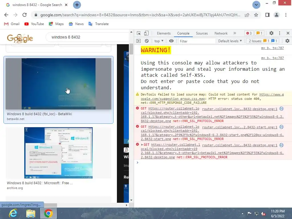Open the Maps bookmark
This screenshot has height=219, width=292.
click(x=56, y=24)
